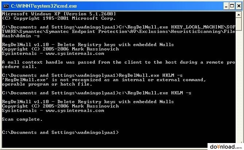Screen dimensions: 244x150
Task: Click the "is not recognized" error line
Action: (x=104, y=82)
